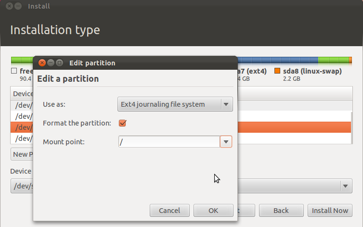The height and width of the screenshot is (227, 363).
Task: Minimize the Edit partition dialog
Action: 51,63
